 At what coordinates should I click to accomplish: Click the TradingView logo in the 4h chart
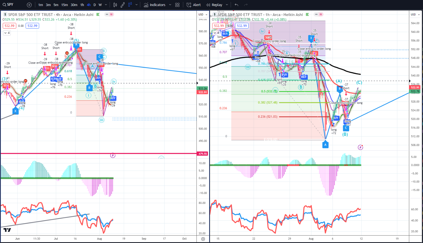tap(7, 230)
